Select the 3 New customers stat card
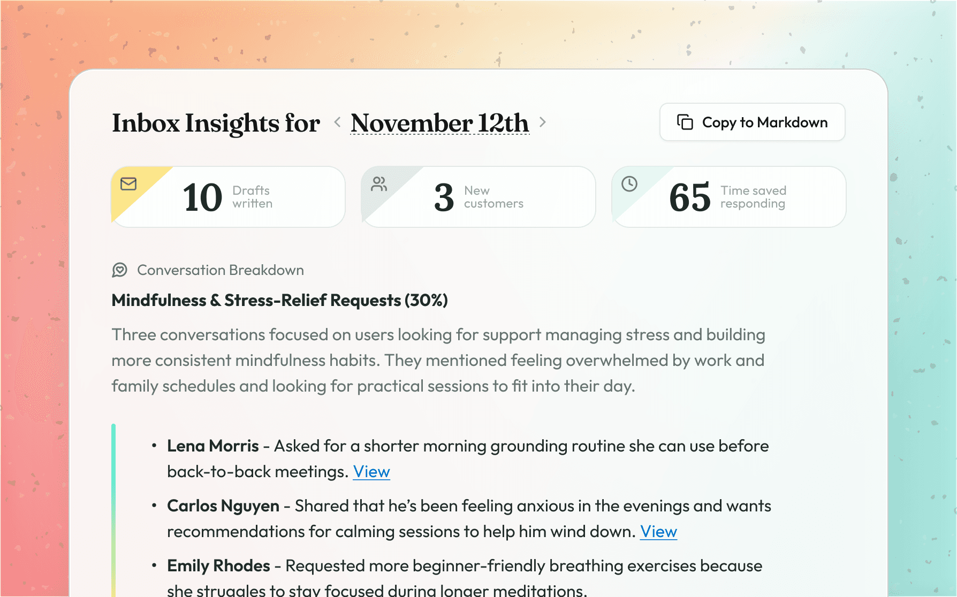This screenshot has height=597, width=957. pyautogui.click(x=478, y=196)
